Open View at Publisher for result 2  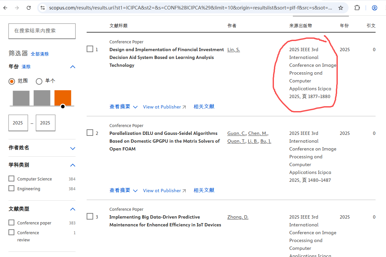point(164,191)
